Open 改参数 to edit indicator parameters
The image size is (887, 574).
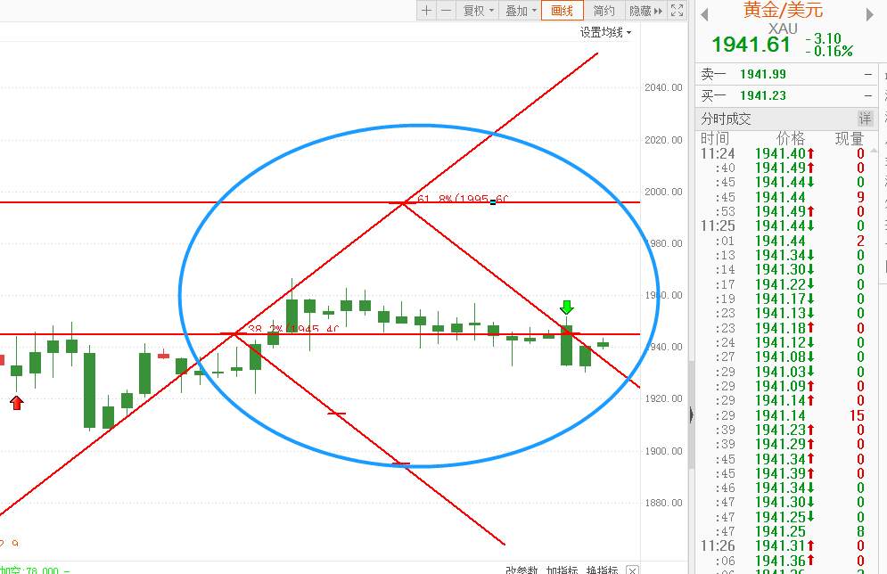[x=521, y=570]
